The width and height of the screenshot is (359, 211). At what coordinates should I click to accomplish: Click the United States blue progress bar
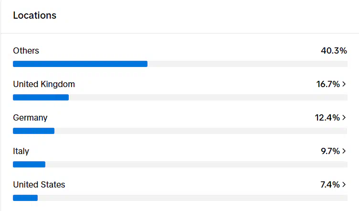pyautogui.click(x=25, y=198)
